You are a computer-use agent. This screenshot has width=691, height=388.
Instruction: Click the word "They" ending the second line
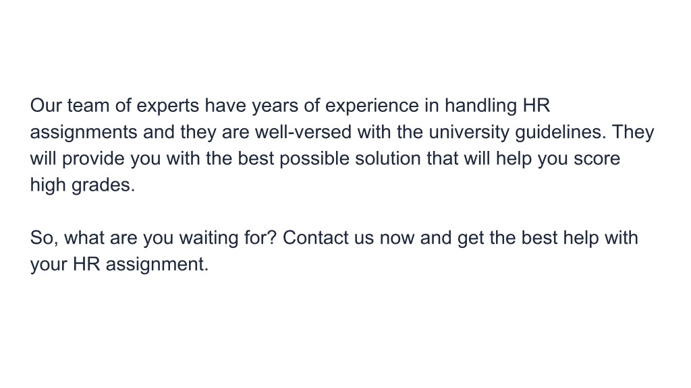[633, 133]
